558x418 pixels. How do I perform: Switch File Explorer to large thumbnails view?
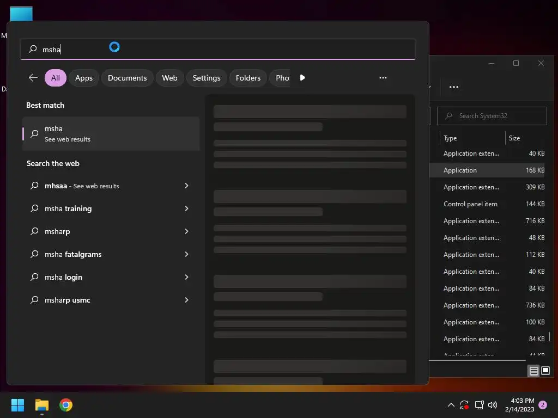pos(545,371)
